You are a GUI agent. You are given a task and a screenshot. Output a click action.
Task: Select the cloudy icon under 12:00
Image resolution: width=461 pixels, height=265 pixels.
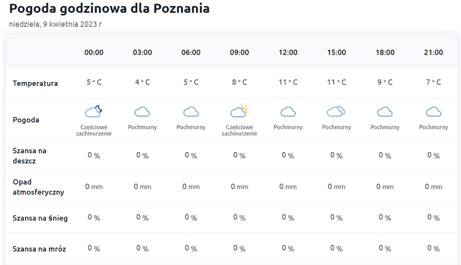(288, 112)
